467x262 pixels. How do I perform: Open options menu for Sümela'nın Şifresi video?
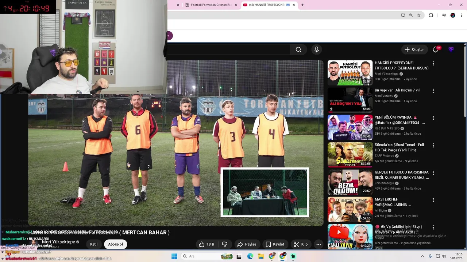click(x=433, y=145)
